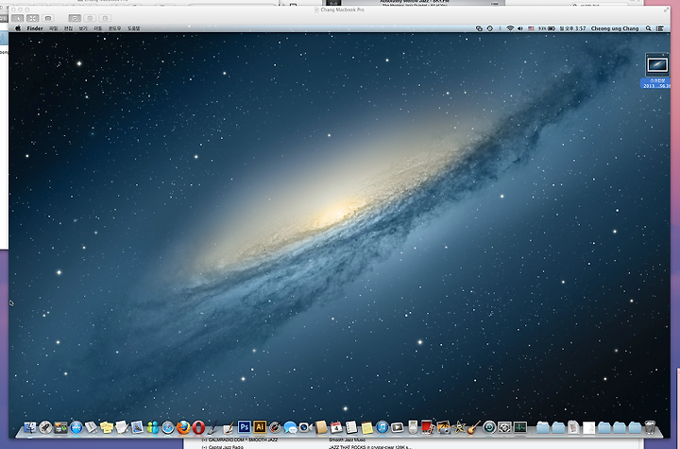Open Contacts brown book icon

tap(321, 427)
